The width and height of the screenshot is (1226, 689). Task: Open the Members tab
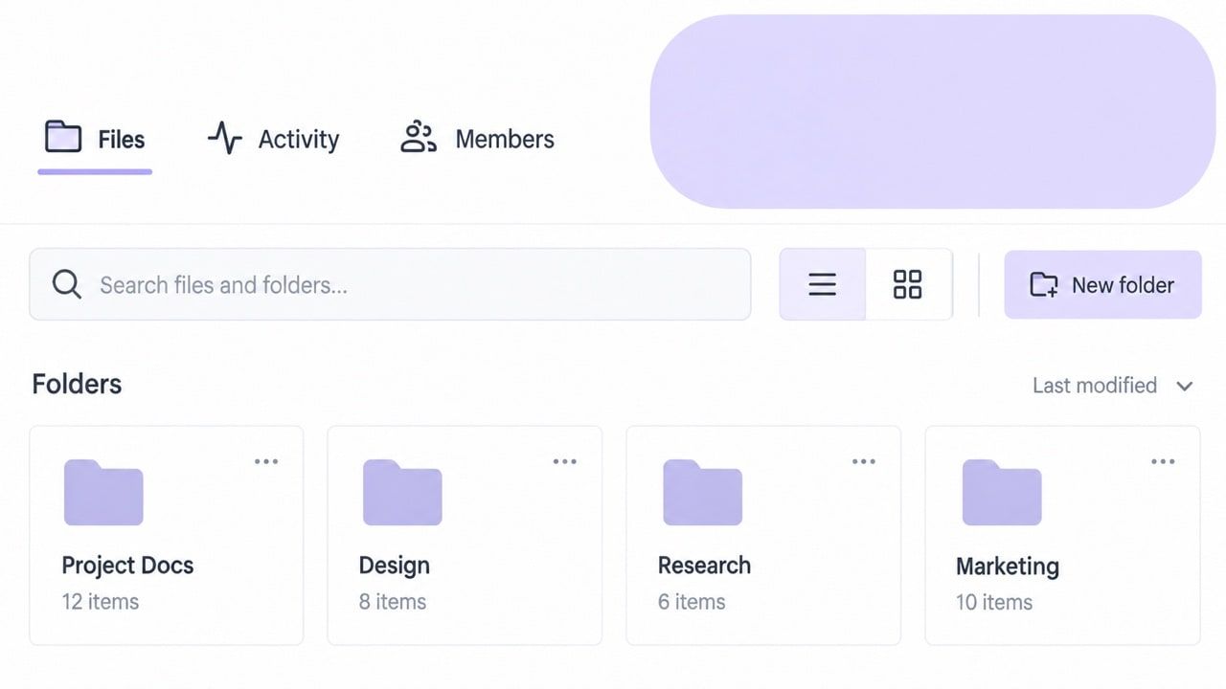coord(477,140)
